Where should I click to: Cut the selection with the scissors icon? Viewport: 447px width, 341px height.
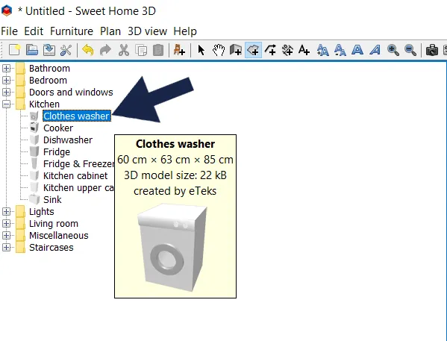coord(123,50)
